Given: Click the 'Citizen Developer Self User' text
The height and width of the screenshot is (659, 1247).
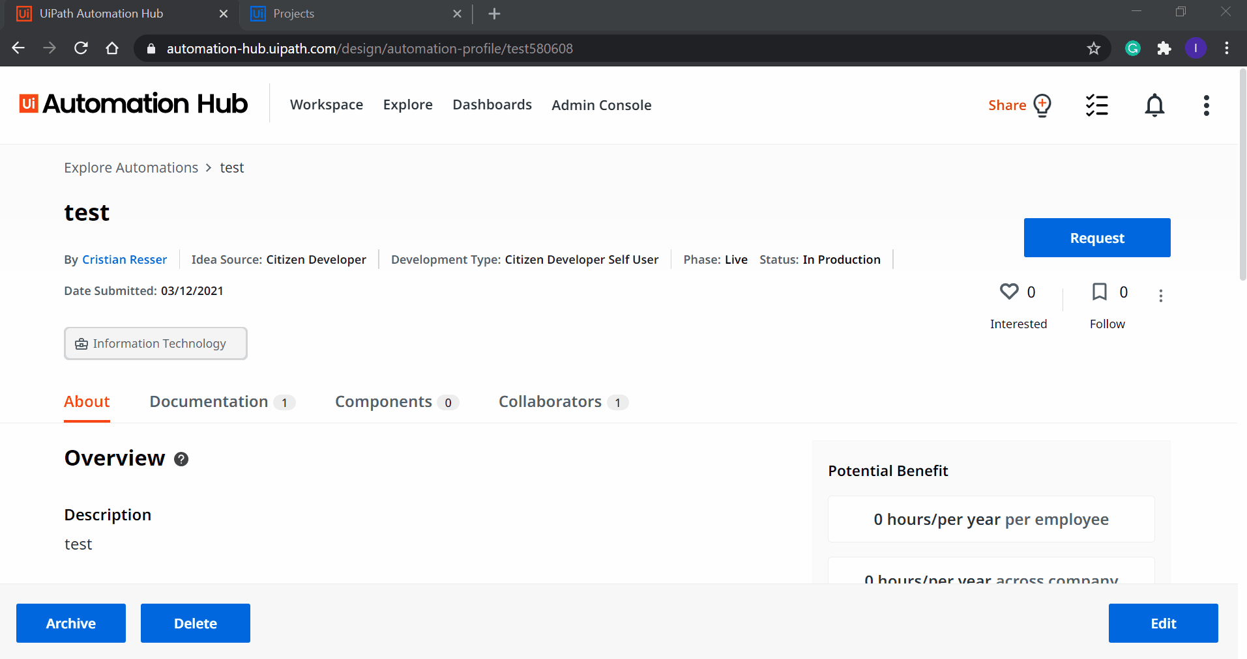Looking at the screenshot, I should (x=581, y=260).
